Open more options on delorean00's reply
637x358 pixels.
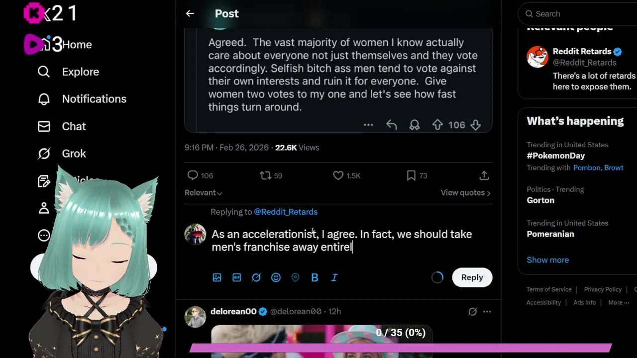point(487,312)
